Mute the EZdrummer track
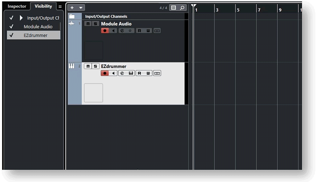The height and width of the screenshot is (182, 316). click(88, 66)
